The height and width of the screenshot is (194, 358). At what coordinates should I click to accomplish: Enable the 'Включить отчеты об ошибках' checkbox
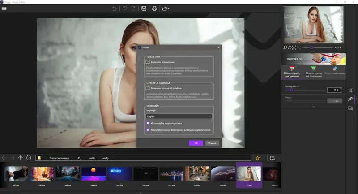pos(148,88)
